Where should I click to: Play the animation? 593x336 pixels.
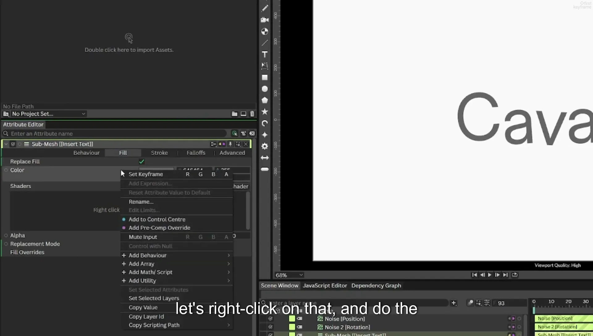point(490,275)
